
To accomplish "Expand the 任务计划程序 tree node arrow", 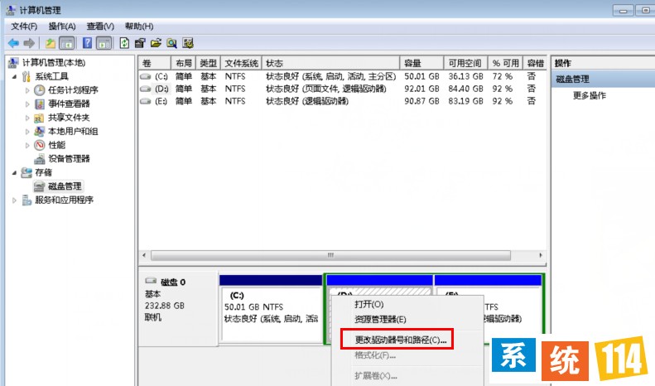I will coord(27,90).
